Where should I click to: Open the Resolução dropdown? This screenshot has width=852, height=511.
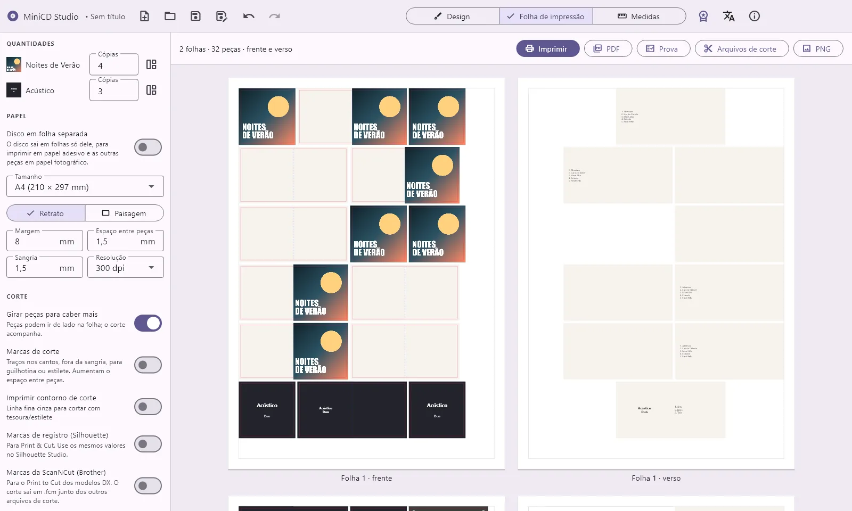click(126, 268)
